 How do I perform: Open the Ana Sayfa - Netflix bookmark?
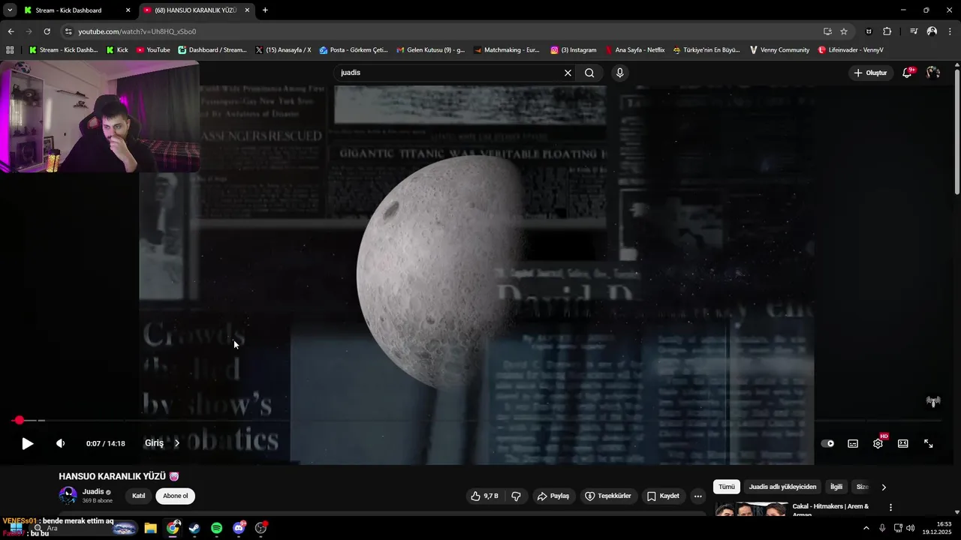pyautogui.click(x=634, y=50)
